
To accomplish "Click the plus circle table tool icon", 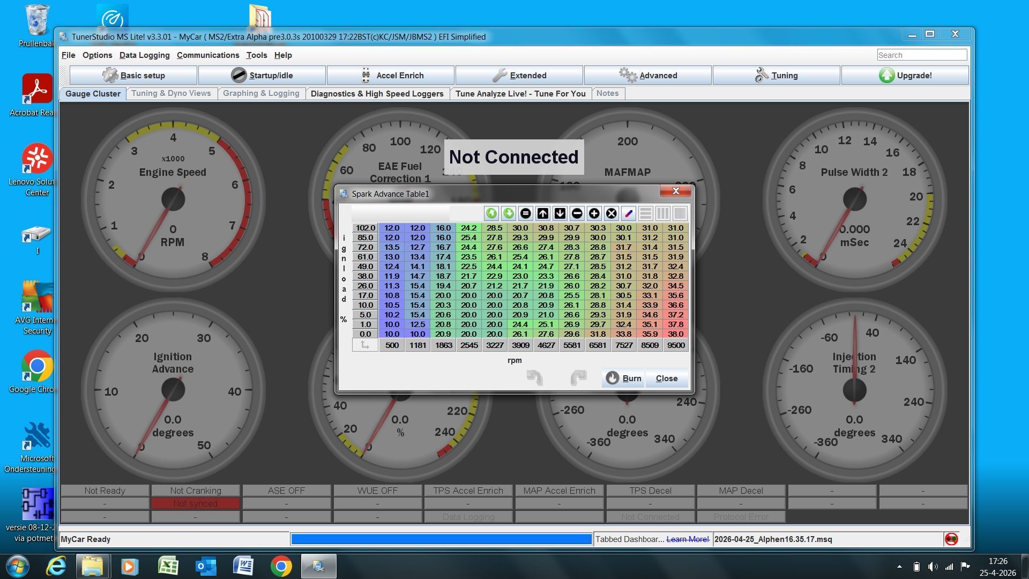I will click(x=594, y=213).
